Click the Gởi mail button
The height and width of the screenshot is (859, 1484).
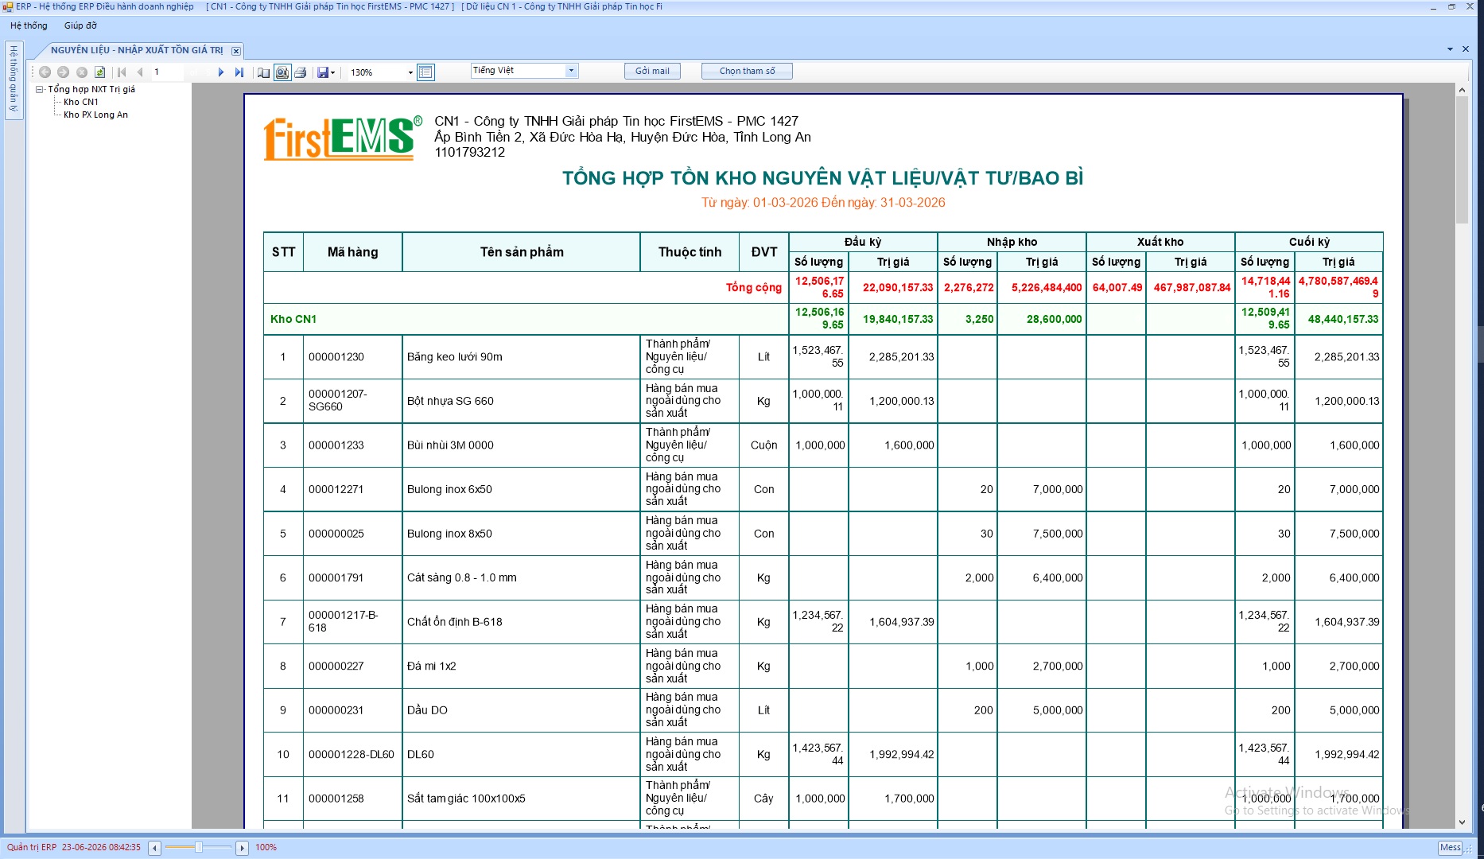point(652,71)
